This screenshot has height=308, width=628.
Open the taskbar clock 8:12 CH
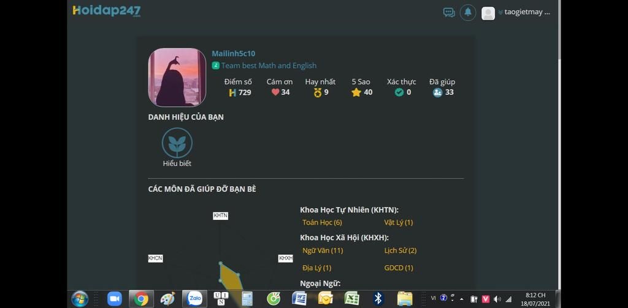[535, 299]
